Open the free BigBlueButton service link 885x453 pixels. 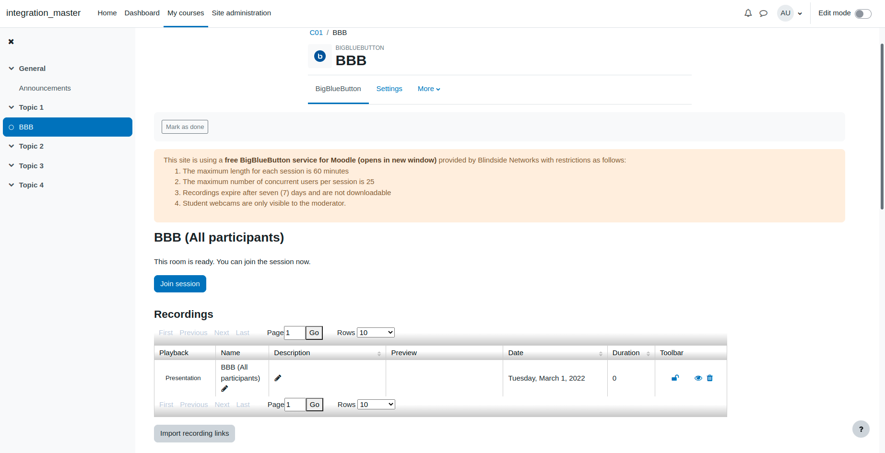[x=330, y=160]
